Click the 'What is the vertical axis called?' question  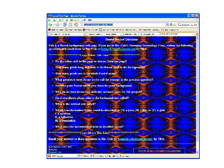pos(75,104)
